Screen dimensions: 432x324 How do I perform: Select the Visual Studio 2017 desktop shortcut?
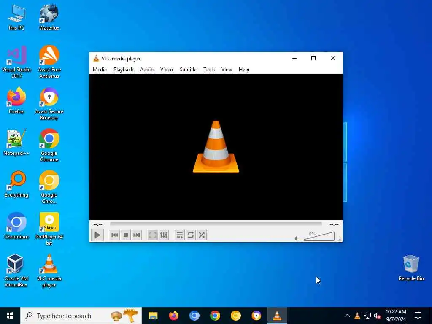point(16,62)
